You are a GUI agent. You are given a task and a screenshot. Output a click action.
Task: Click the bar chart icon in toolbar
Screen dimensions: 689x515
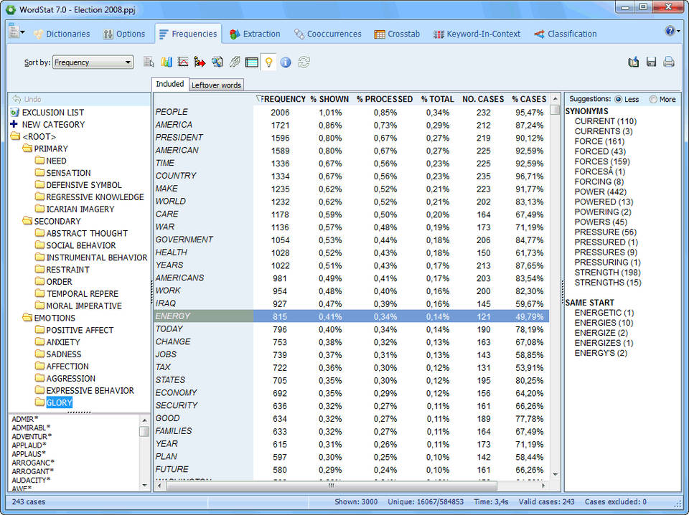click(x=167, y=62)
